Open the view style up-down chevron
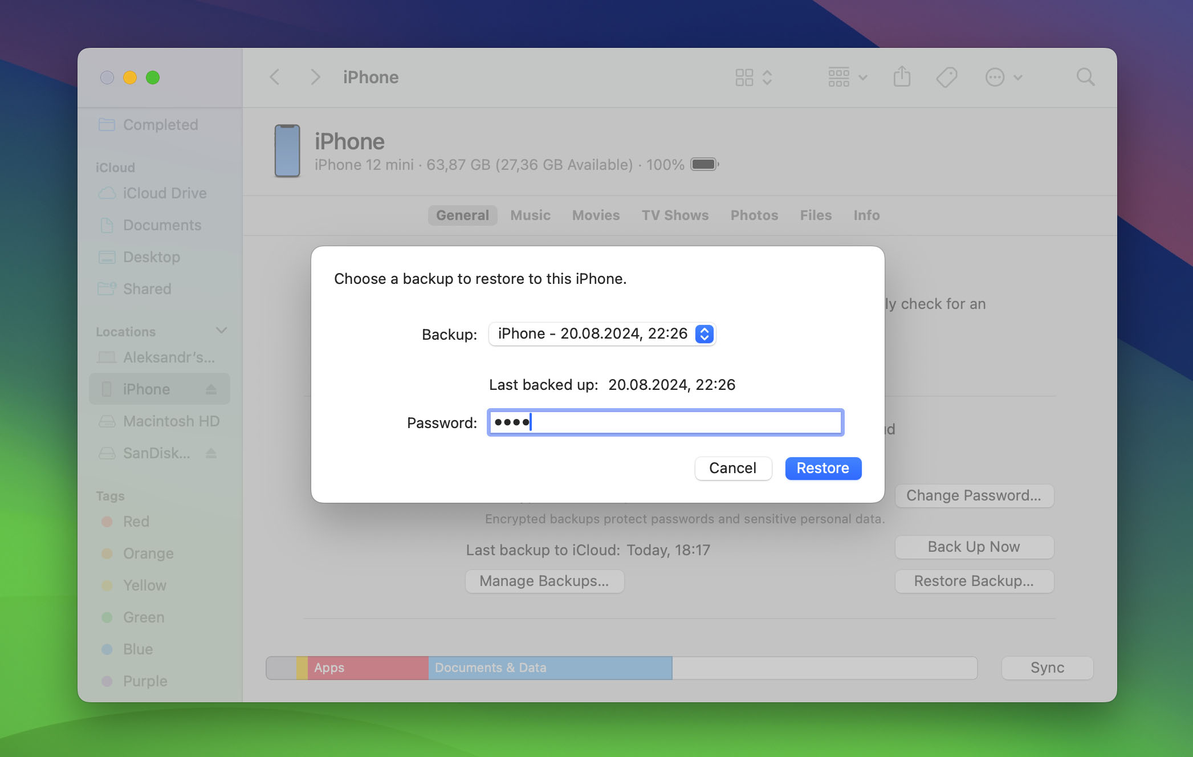This screenshot has width=1193, height=757. coord(767,77)
